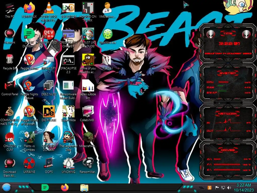Image resolution: width=257 pixels, height=193 pixels.
Task: Click the DRIVES widget header
Action: 228,150
